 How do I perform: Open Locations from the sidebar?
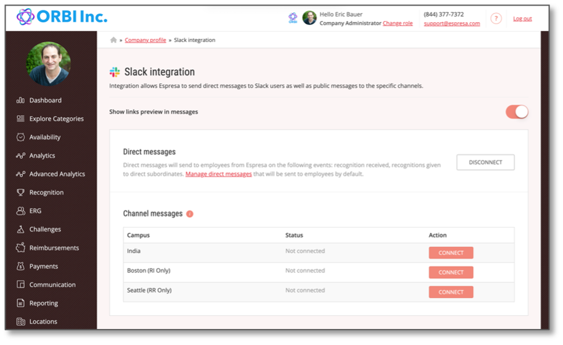[43, 322]
